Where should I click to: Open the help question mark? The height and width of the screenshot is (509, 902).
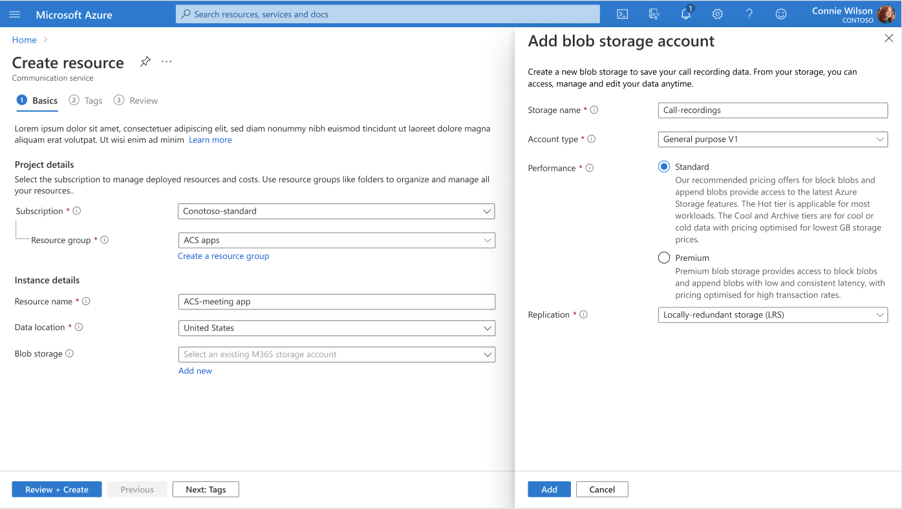click(749, 14)
